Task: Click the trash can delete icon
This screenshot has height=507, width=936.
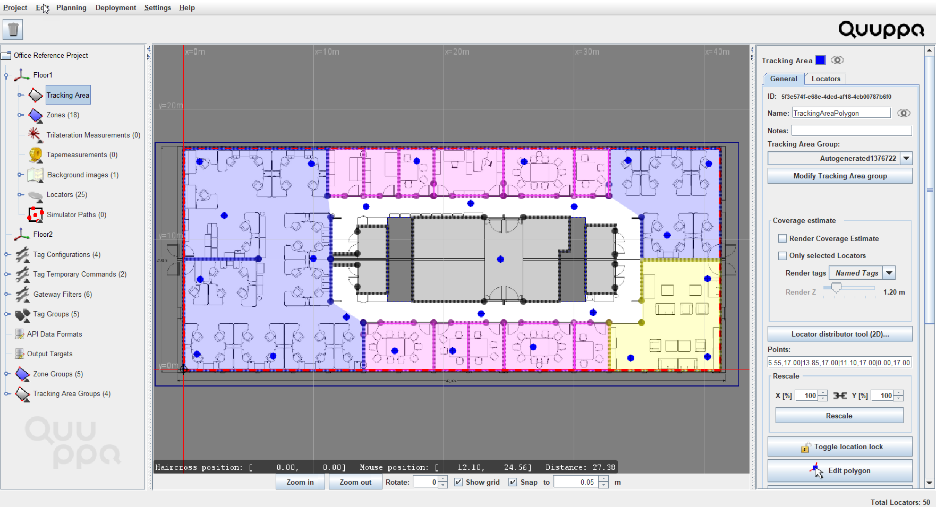Action: click(x=13, y=30)
